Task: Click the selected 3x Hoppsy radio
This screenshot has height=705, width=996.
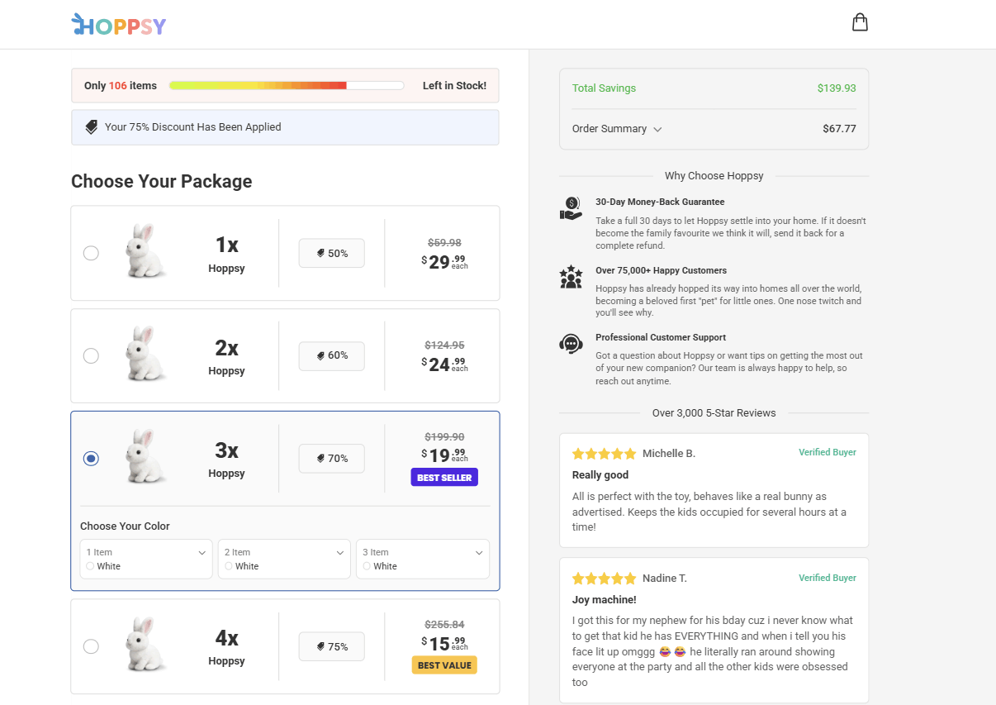Action: (x=91, y=458)
